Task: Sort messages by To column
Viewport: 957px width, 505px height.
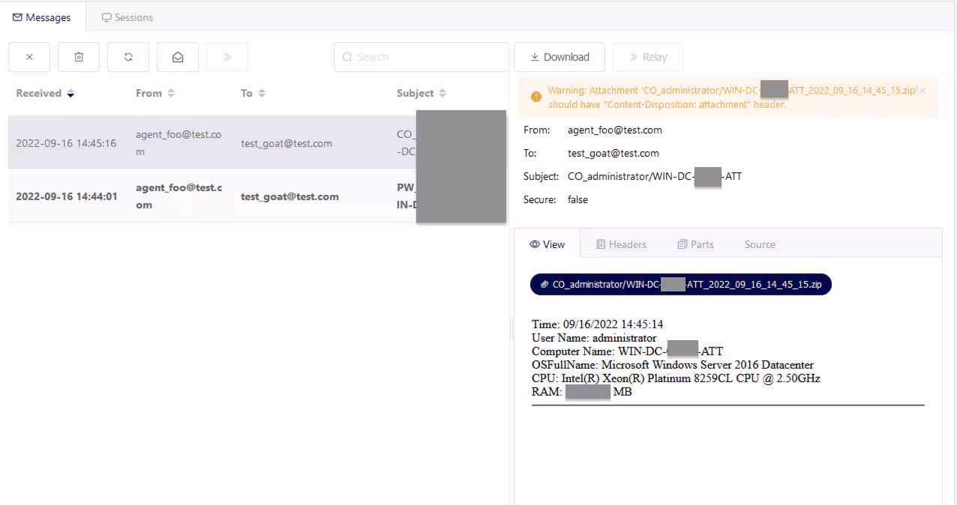Action: (253, 94)
